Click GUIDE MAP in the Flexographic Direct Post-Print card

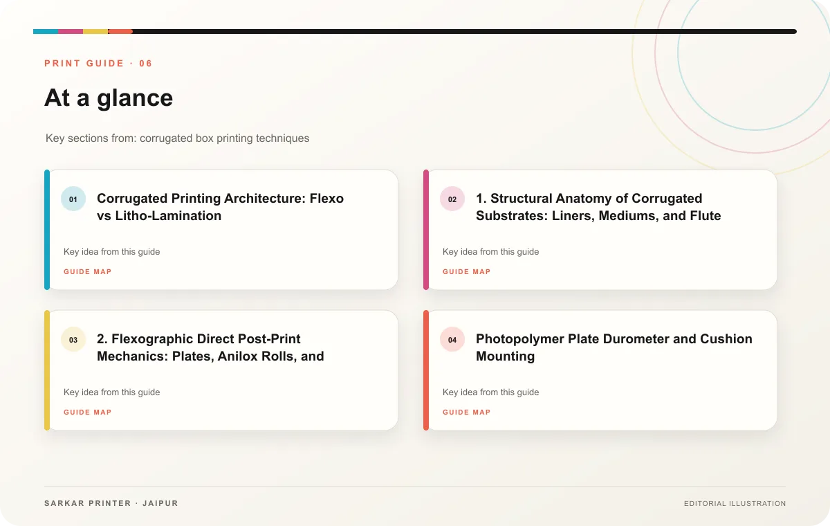88,412
